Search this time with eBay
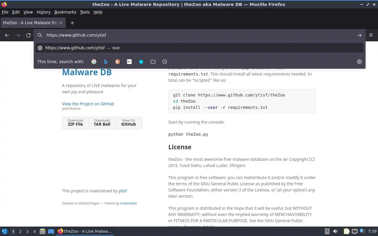 tap(129, 62)
